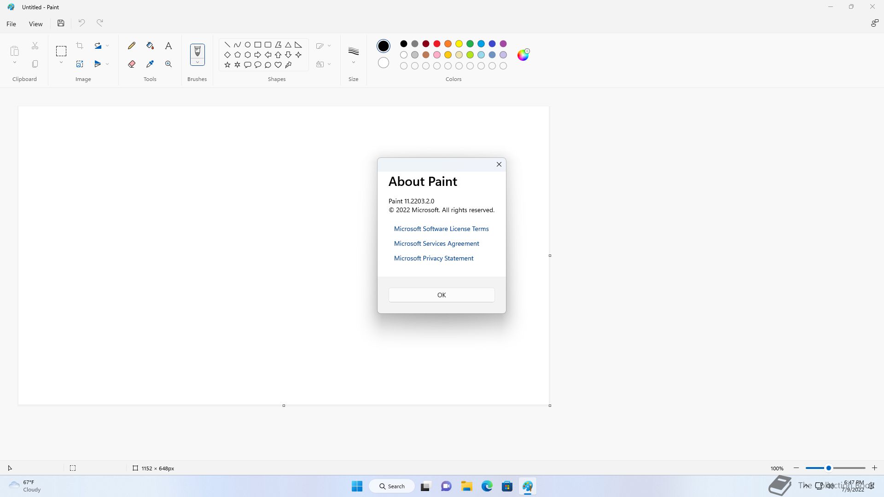
Task: Click the Copy icon in Clipboard group
Action: pos(35,64)
